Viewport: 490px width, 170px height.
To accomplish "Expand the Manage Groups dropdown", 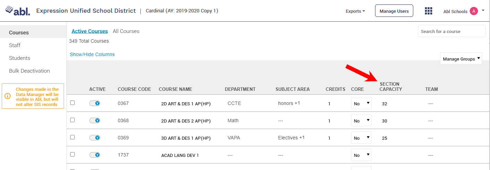I will tap(461, 59).
